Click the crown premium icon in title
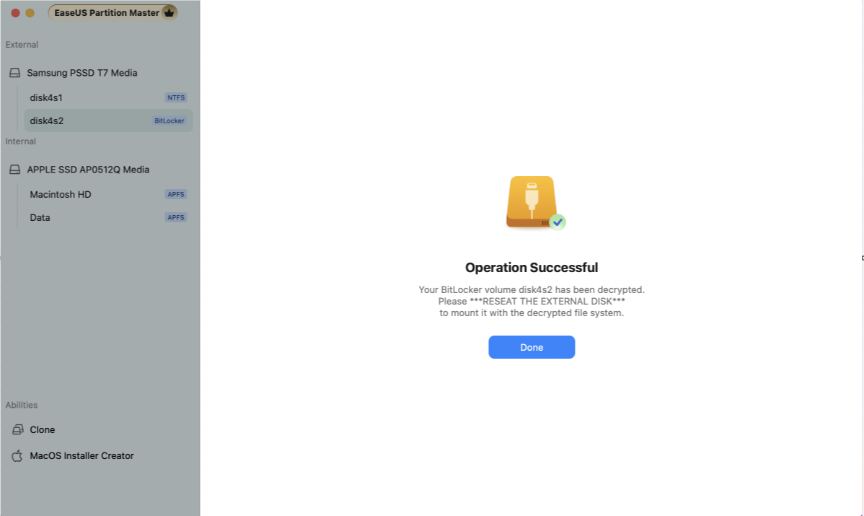 (169, 12)
